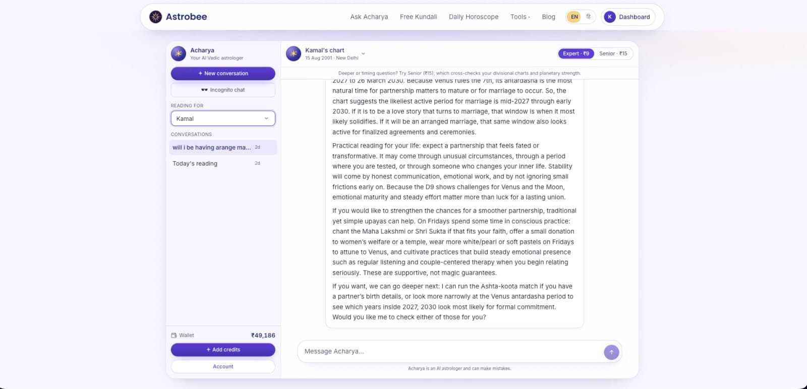Open Ask Acharya nav item
The height and width of the screenshot is (389, 807).
click(369, 17)
